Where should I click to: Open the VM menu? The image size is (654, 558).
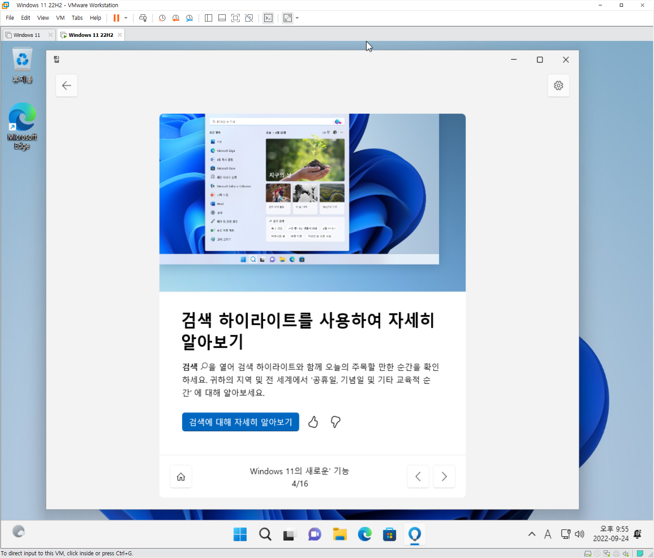[x=60, y=18]
